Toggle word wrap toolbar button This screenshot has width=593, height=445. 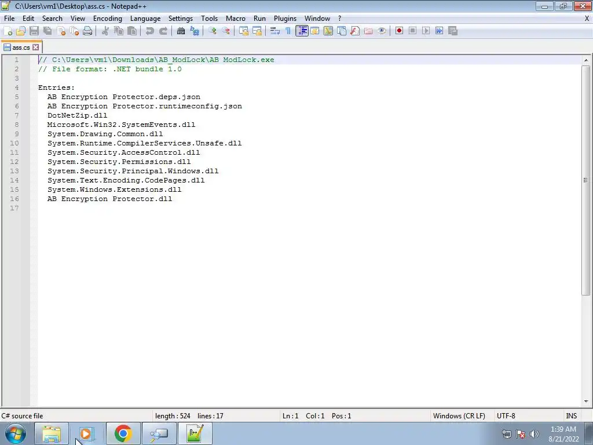275,31
